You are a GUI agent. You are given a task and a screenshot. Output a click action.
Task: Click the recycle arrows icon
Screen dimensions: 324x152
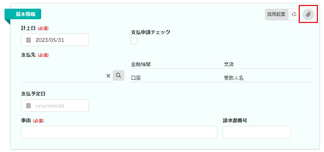click(294, 14)
